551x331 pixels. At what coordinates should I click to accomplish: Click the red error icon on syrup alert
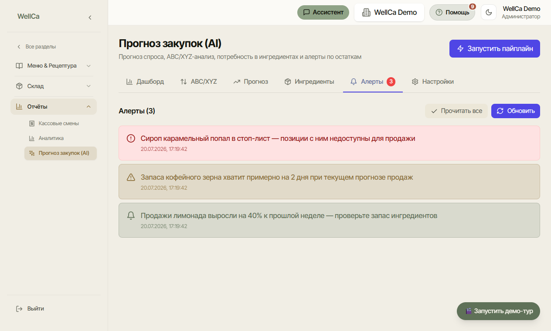[131, 138]
